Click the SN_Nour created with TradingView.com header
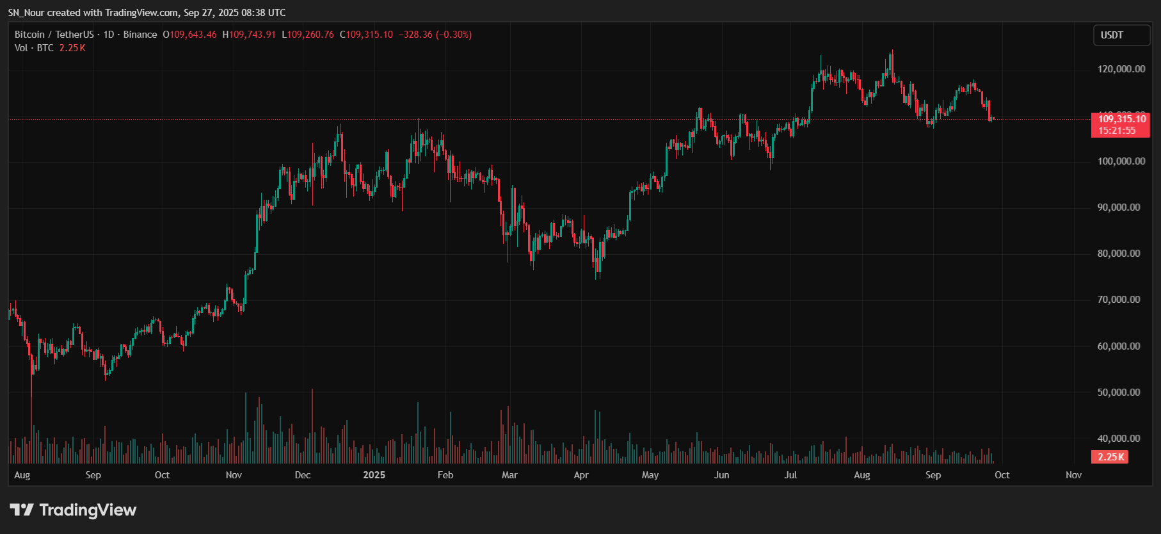Viewport: 1161px width, 534px height. (x=147, y=13)
